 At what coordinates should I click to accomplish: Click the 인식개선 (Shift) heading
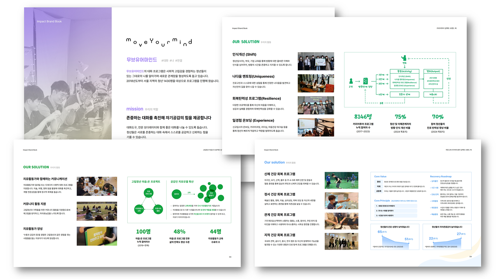[x=244, y=55]
